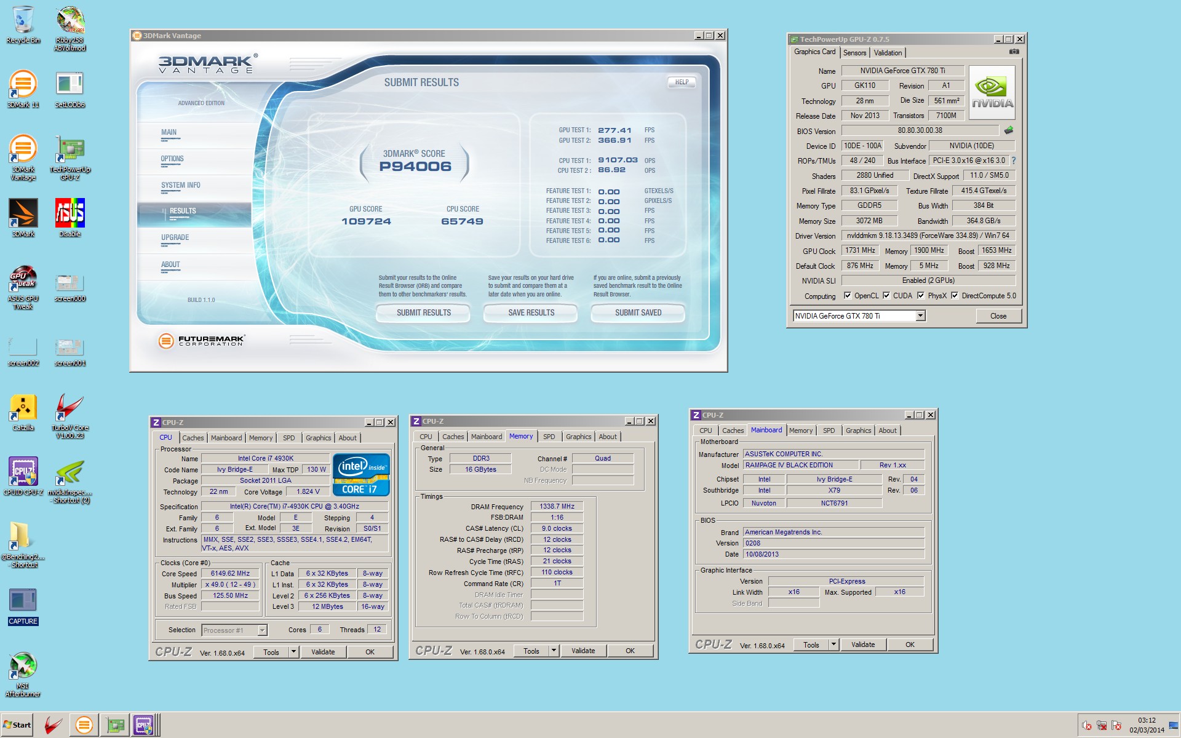Open the OPTIONS section in 3DMark Vantage
The width and height of the screenshot is (1181, 738).
point(172,159)
